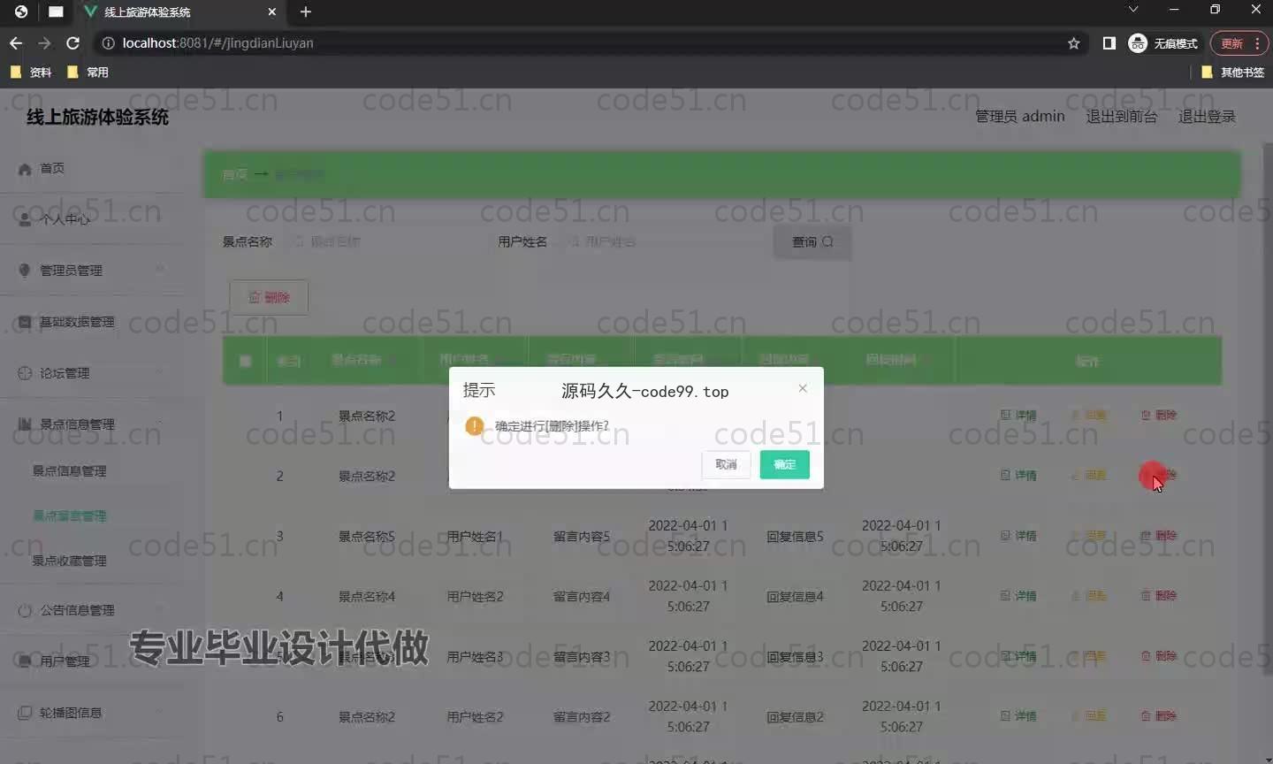Go to 首页 in the sidebar

point(52,168)
